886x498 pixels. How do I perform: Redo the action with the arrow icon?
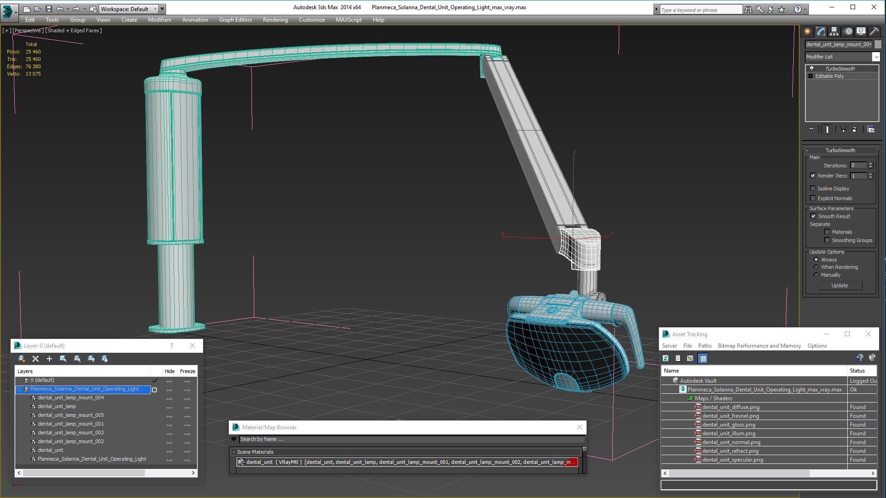(76, 9)
